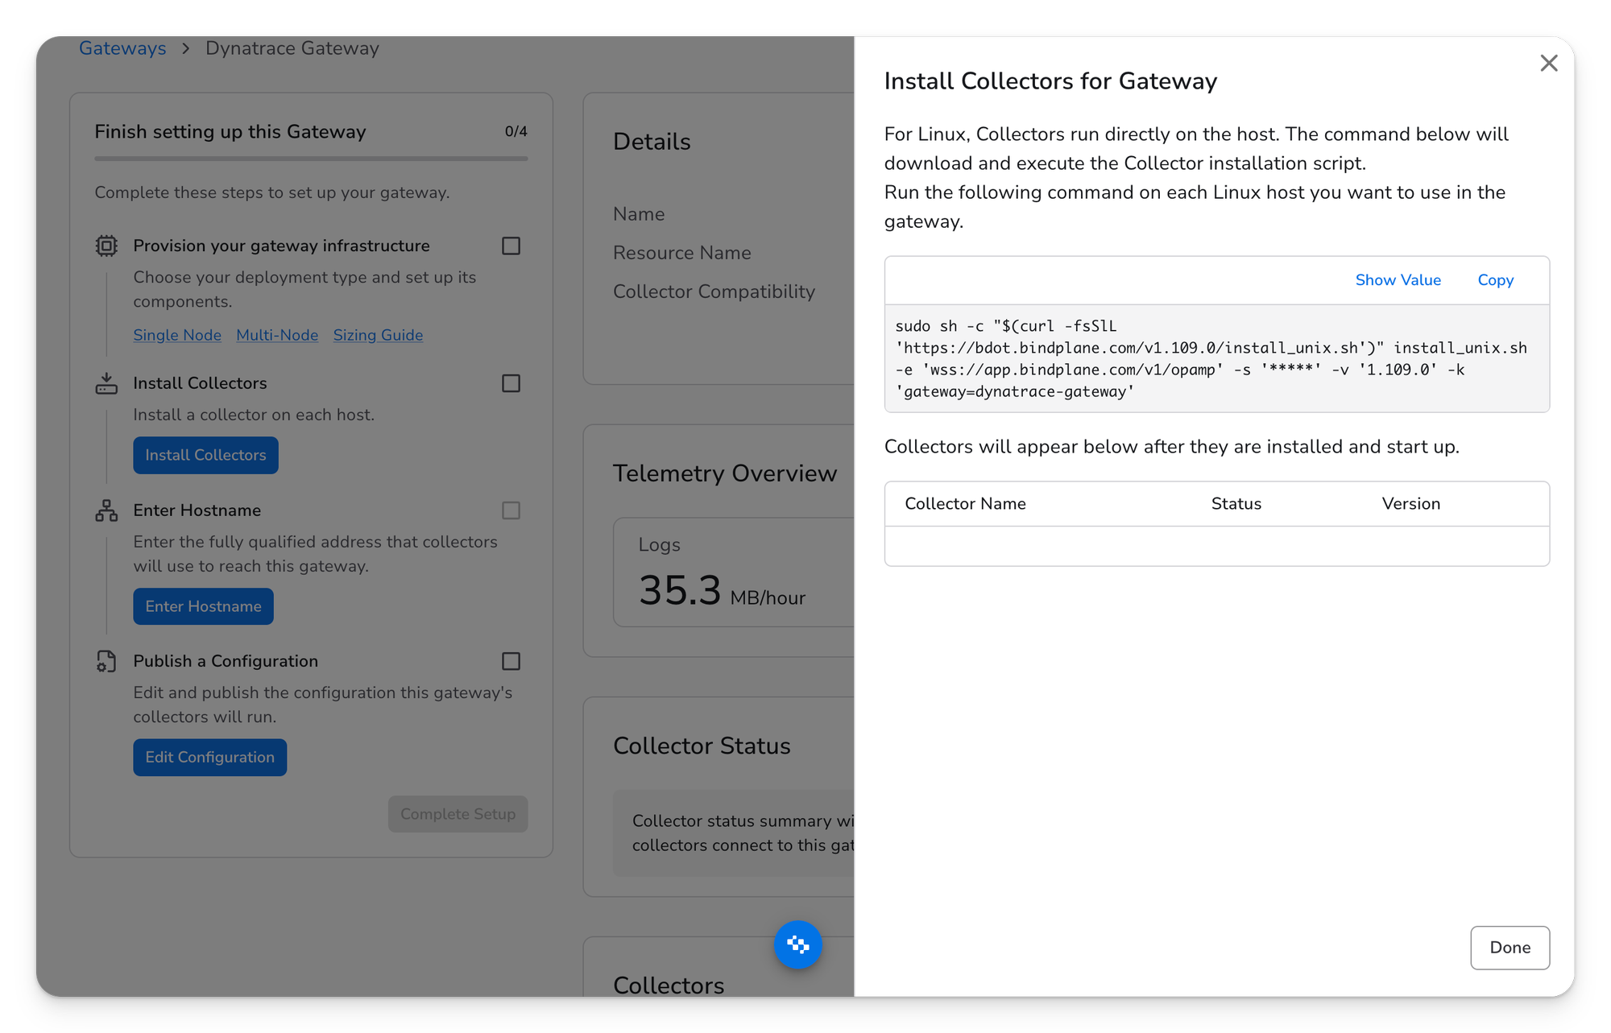Copy the install command
The height and width of the screenshot is (1033, 1611).
click(1495, 280)
